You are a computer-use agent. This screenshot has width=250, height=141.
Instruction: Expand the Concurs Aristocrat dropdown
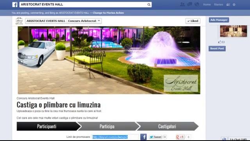pyautogui.click(x=84, y=21)
